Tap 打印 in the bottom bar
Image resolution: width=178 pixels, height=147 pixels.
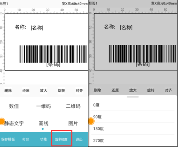pyautogui.click(x=26, y=139)
